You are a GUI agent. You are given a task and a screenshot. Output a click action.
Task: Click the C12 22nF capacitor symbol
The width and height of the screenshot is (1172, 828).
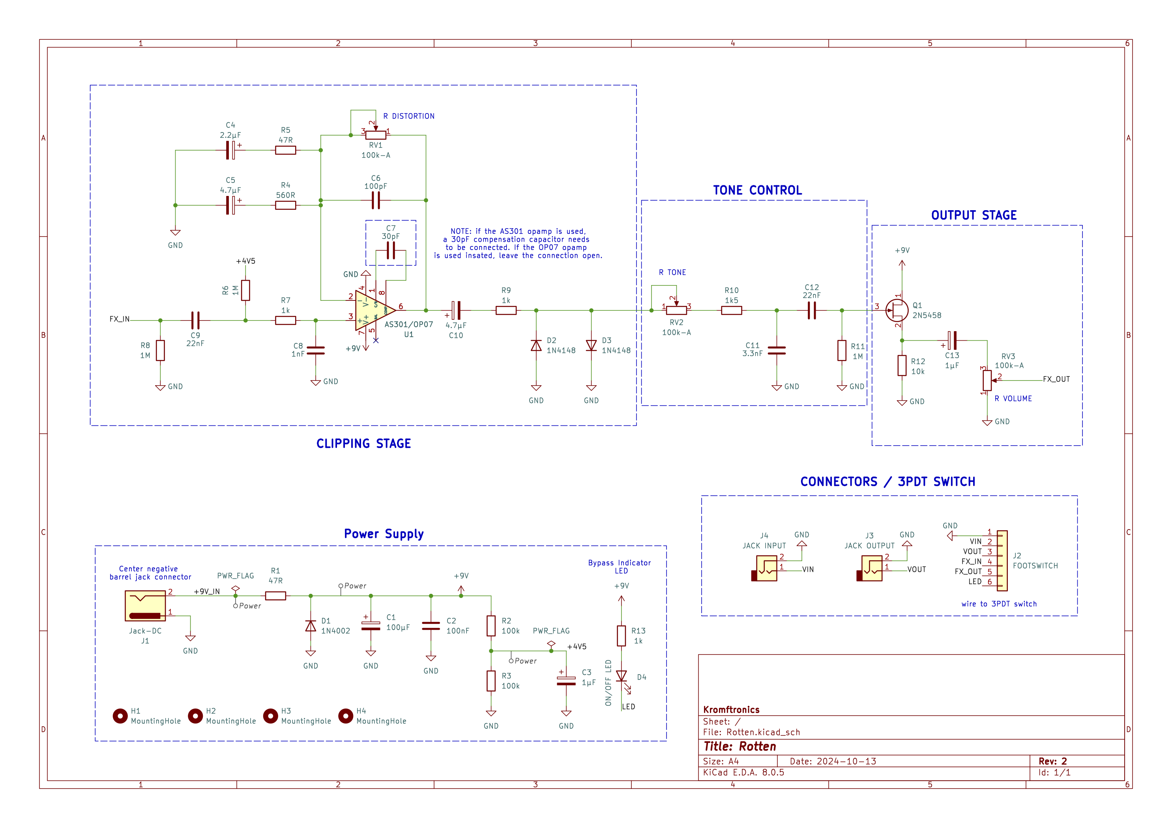tap(812, 310)
